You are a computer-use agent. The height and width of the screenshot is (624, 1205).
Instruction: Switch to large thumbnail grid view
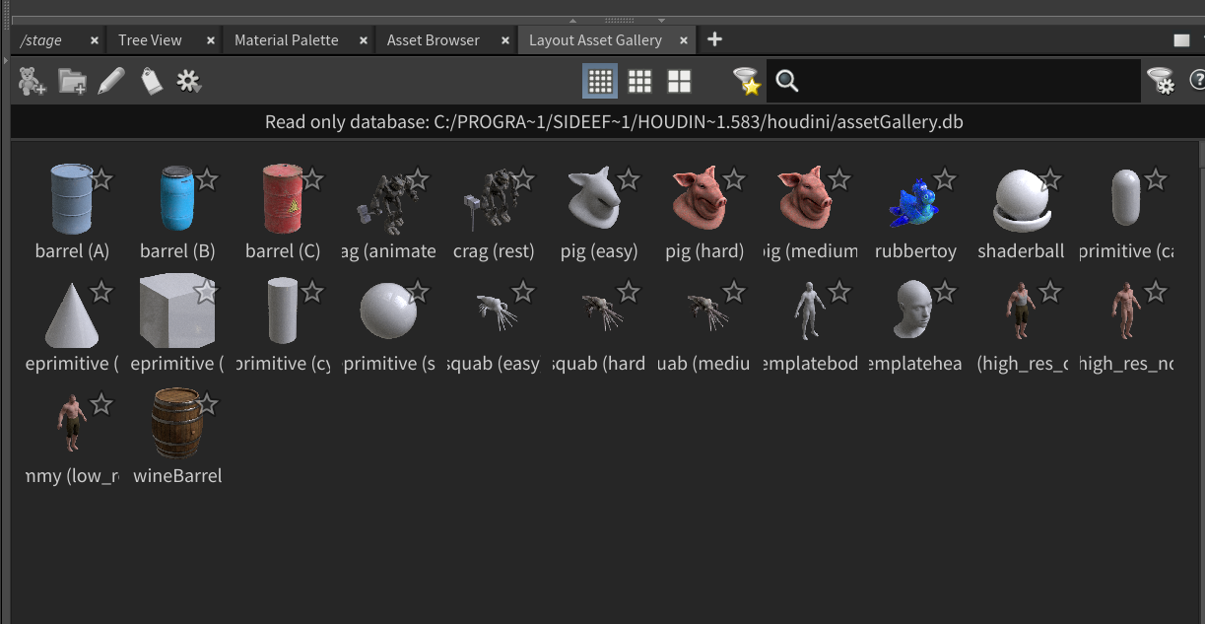[x=679, y=81]
